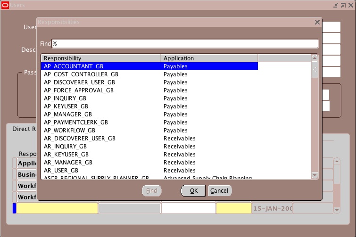The height and width of the screenshot is (237, 356).
Task: Choose AP_FORCE_APPROVAL_GB from list
Action: coord(149,90)
